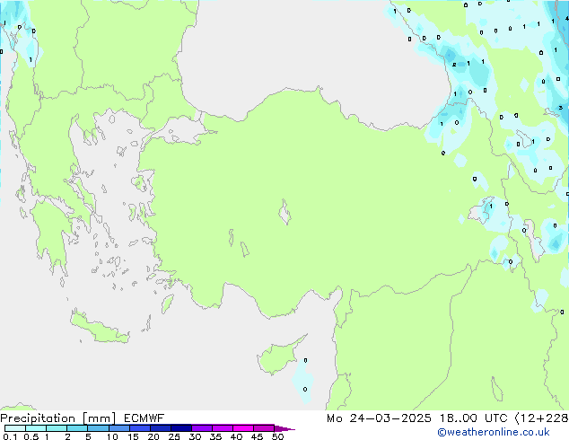The width and height of the screenshot is (569, 440).
Task: Pick the 45–50 mm legend swatch
Action: coord(264,428)
